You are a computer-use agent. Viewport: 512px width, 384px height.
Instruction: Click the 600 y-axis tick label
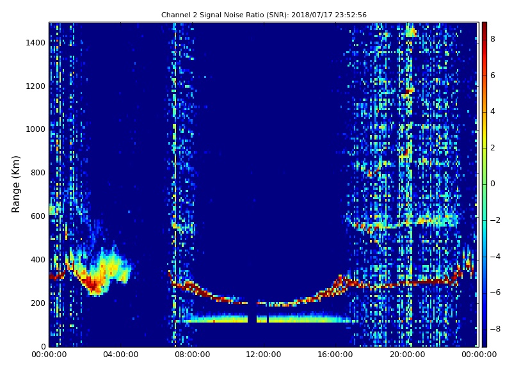[x=38, y=216]
